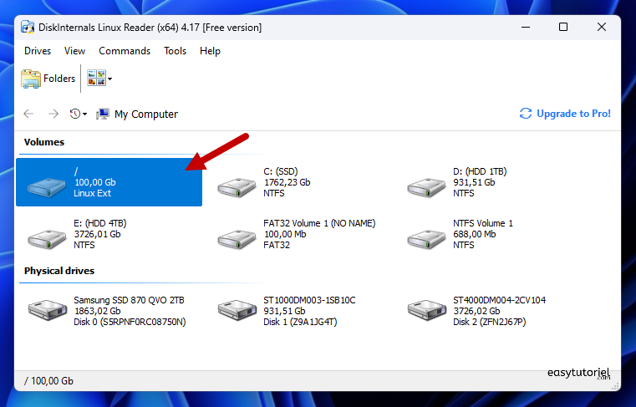636x407 pixels.
Task: Click the Back navigation arrow
Action: (x=29, y=114)
